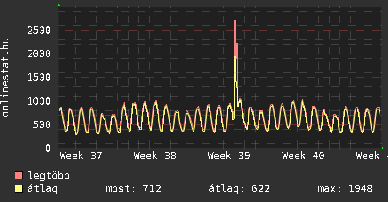
Task: Click the 'most: 712' current value
Action: pyautogui.click(x=133, y=189)
